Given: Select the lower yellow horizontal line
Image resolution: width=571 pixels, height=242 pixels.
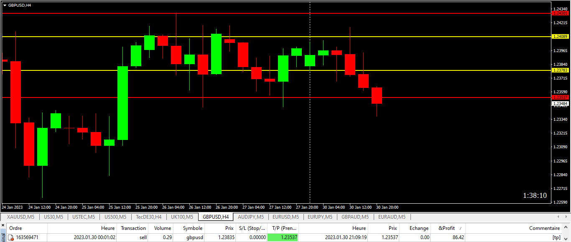Looking at the screenshot, I should point(276,70).
